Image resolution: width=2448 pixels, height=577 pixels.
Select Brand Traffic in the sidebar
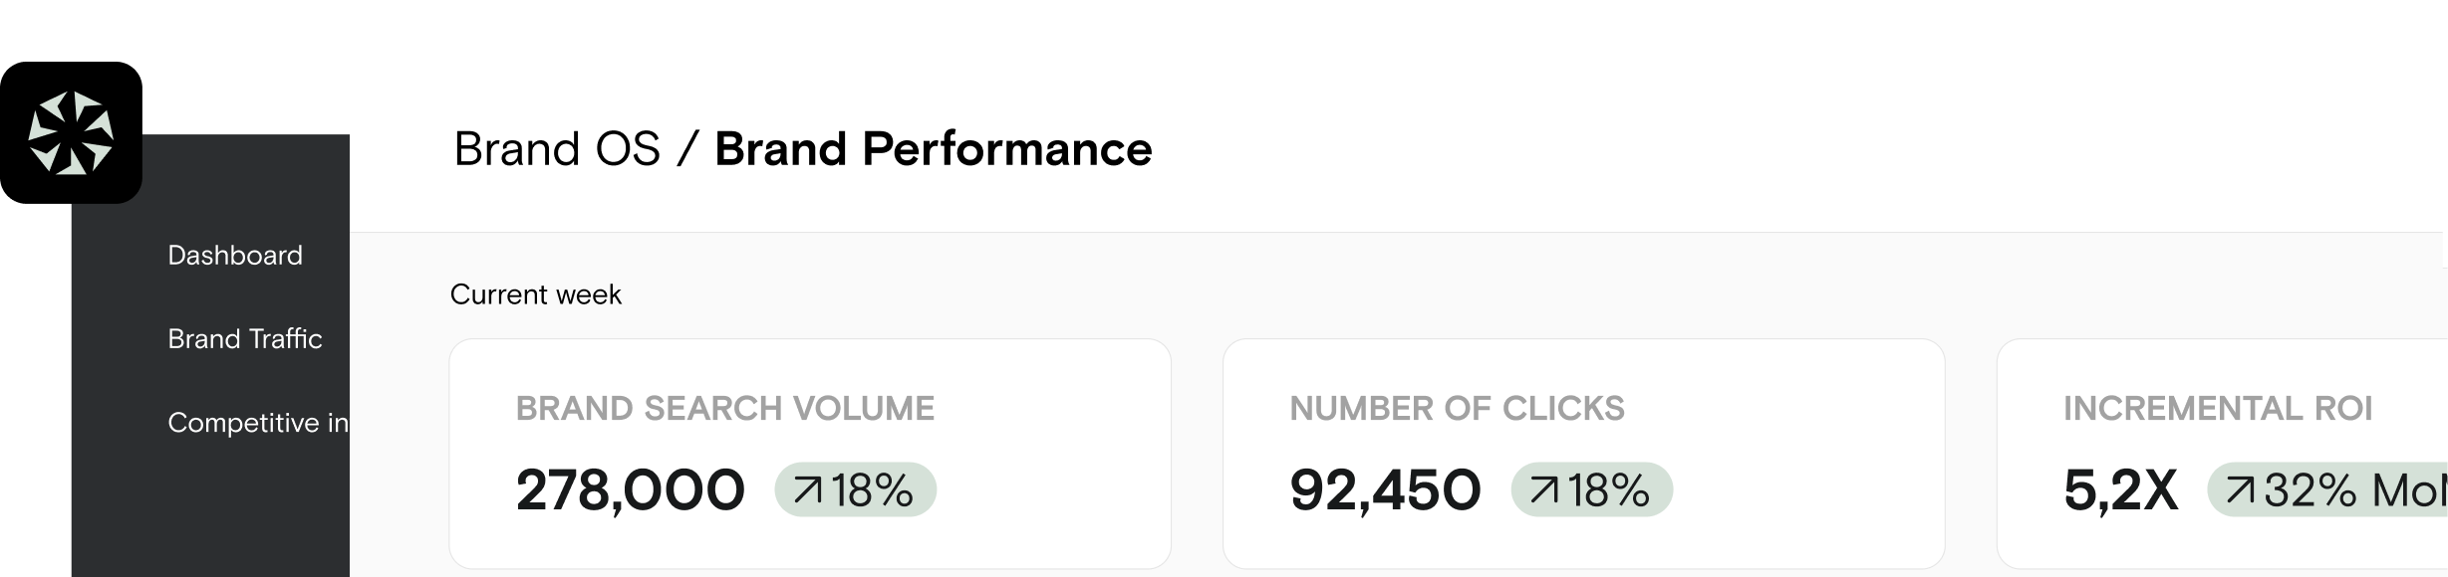(x=245, y=339)
